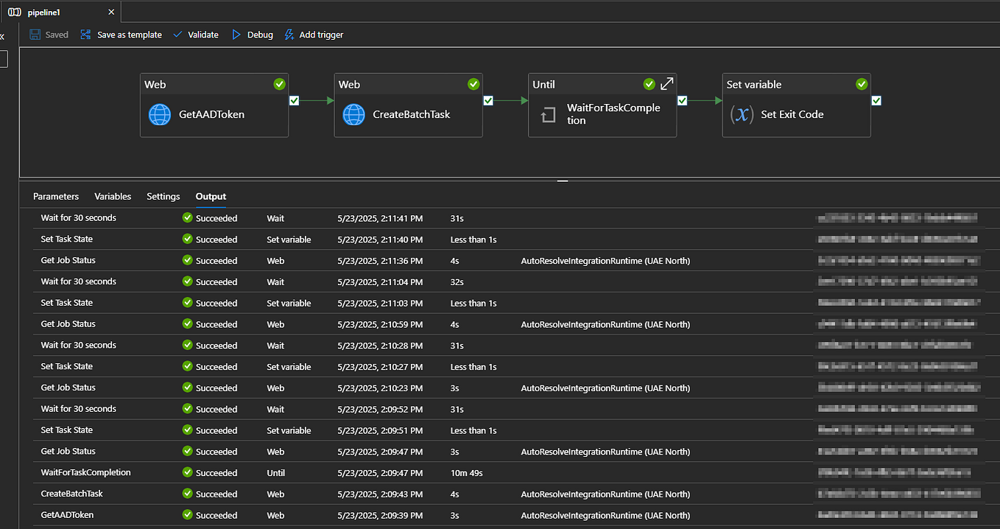Toggle the checkbox next to Set Exit Code activity
The width and height of the screenshot is (1000, 529).
point(876,100)
